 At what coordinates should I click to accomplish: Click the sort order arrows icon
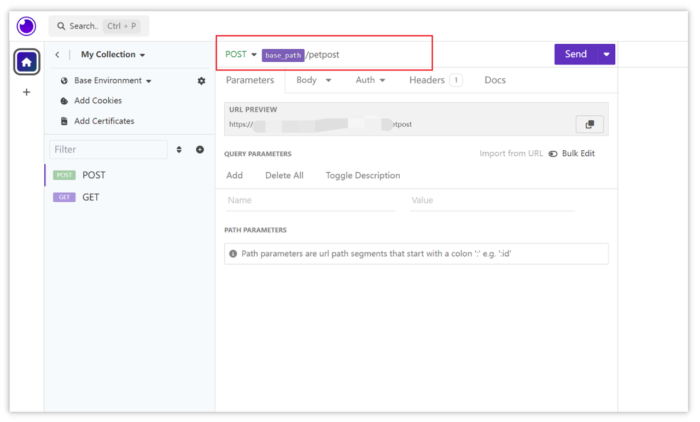pyautogui.click(x=179, y=149)
